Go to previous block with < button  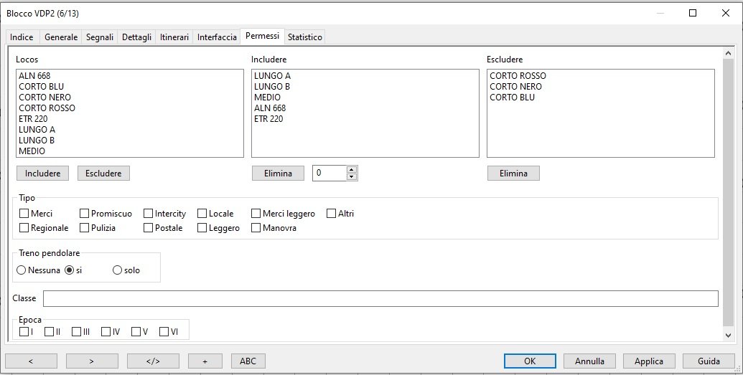click(x=31, y=361)
